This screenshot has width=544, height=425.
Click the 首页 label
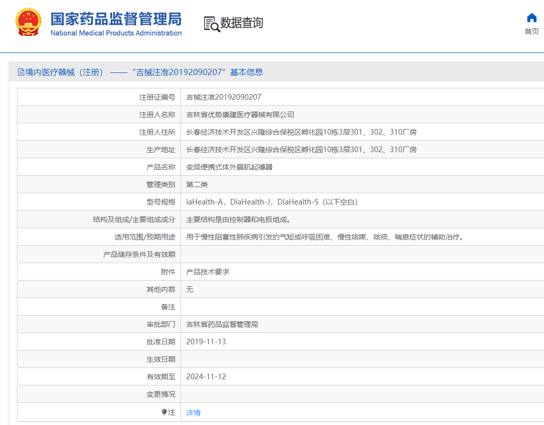click(x=532, y=31)
